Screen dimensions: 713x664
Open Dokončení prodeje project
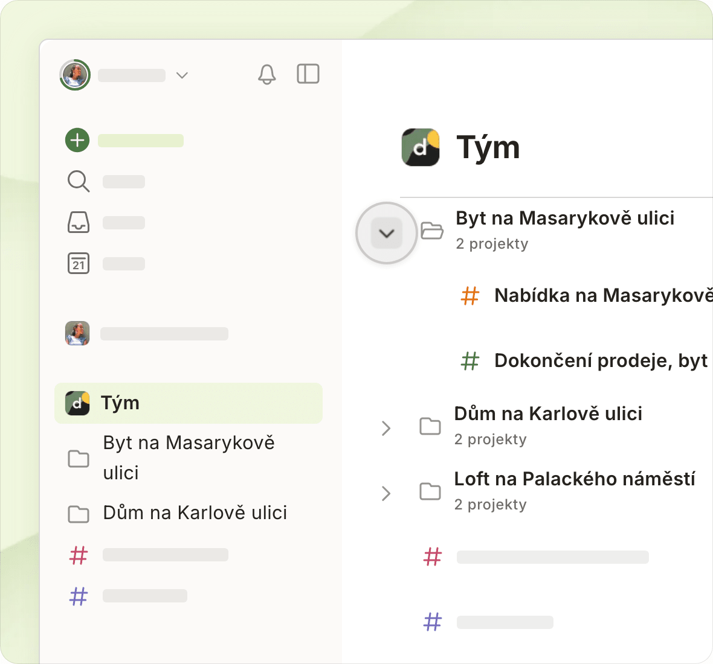click(x=587, y=361)
